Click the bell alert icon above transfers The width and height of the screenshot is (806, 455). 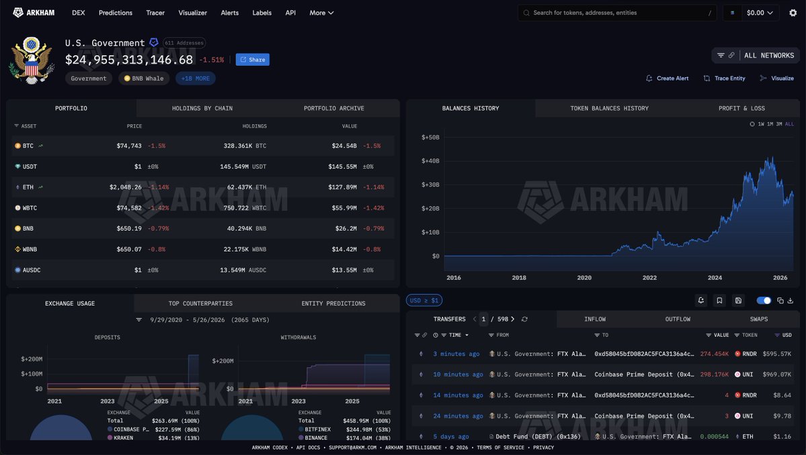(x=700, y=300)
